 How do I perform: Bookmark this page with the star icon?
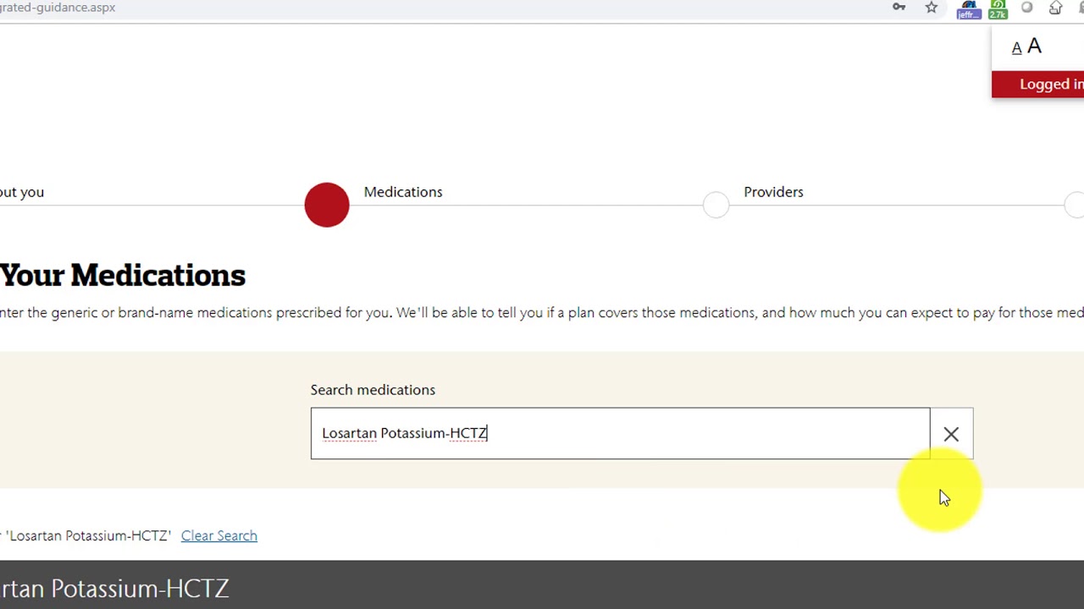932,8
